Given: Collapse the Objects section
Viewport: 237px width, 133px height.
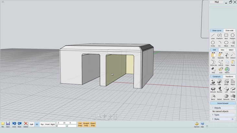Looking at the screenshot, I should [x=213, y=108].
